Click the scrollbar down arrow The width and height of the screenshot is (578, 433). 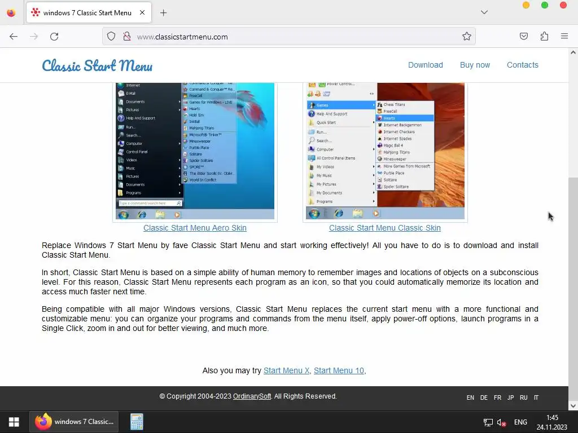tap(573, 406)
